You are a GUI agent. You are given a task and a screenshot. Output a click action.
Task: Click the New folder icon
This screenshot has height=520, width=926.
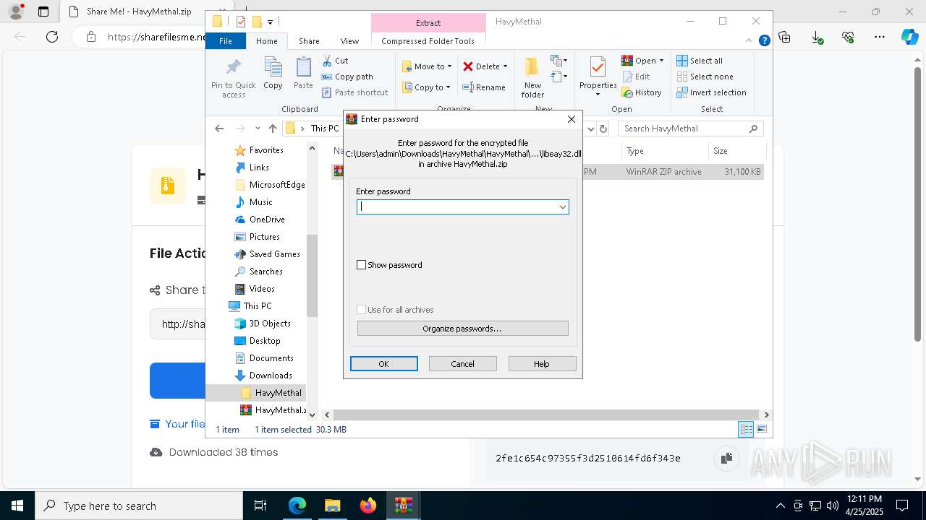pos(532,67)
